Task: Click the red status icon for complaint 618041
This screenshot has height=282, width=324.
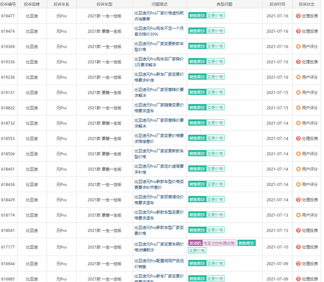Action: [298, 230]
